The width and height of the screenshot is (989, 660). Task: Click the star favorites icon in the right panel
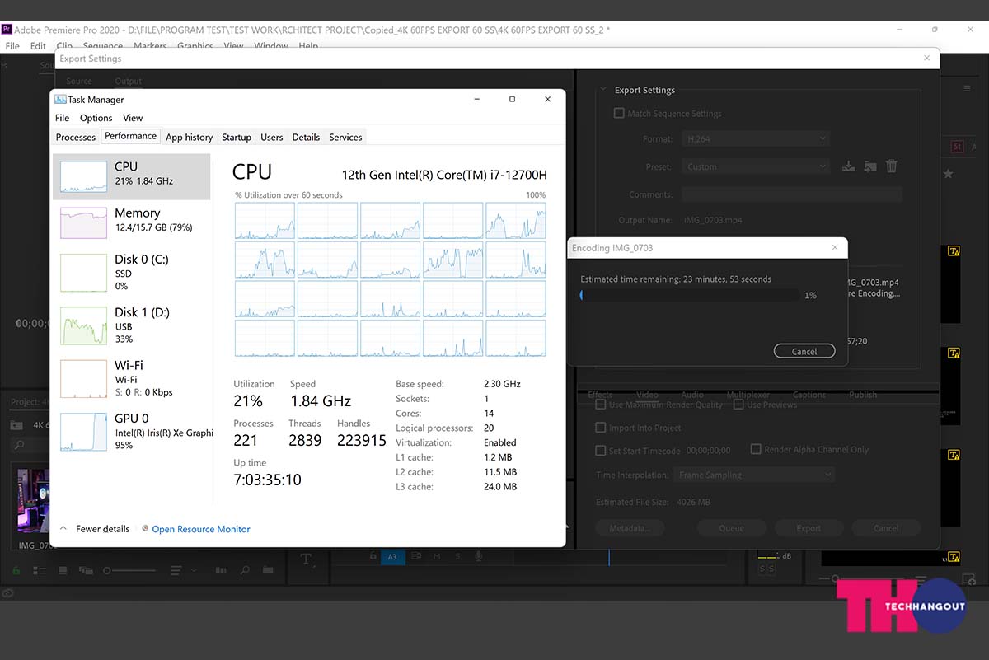click(x=948, y=174)
